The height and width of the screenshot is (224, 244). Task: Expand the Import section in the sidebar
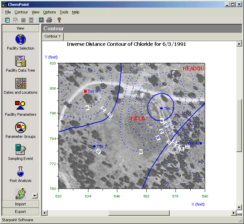(21, 204)
